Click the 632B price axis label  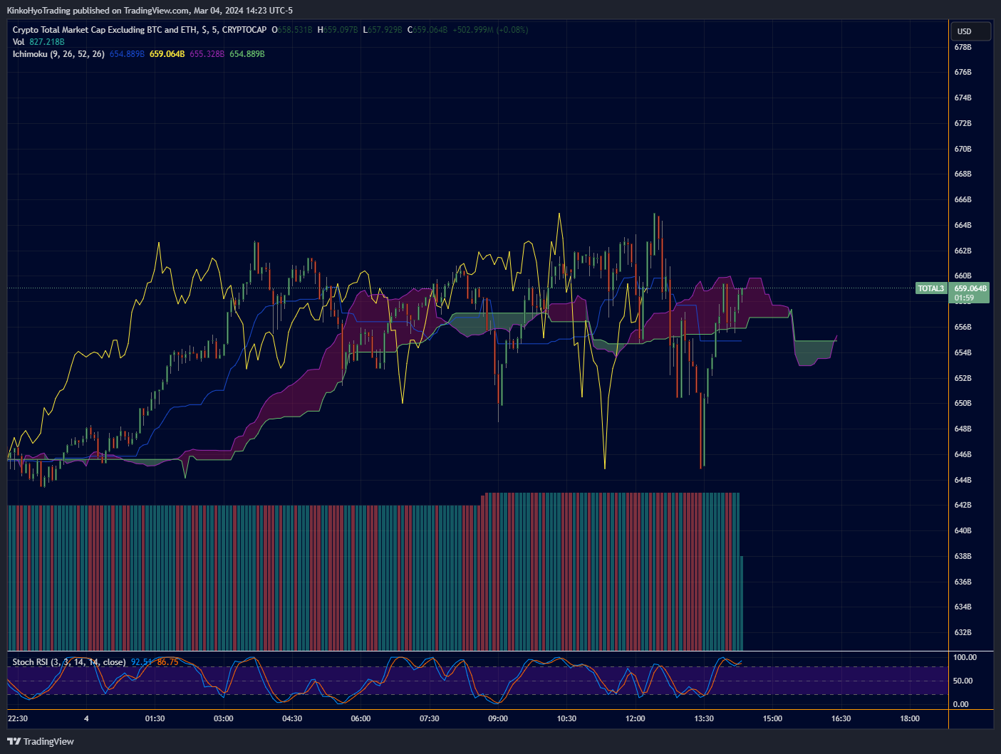tap(963, 632)
